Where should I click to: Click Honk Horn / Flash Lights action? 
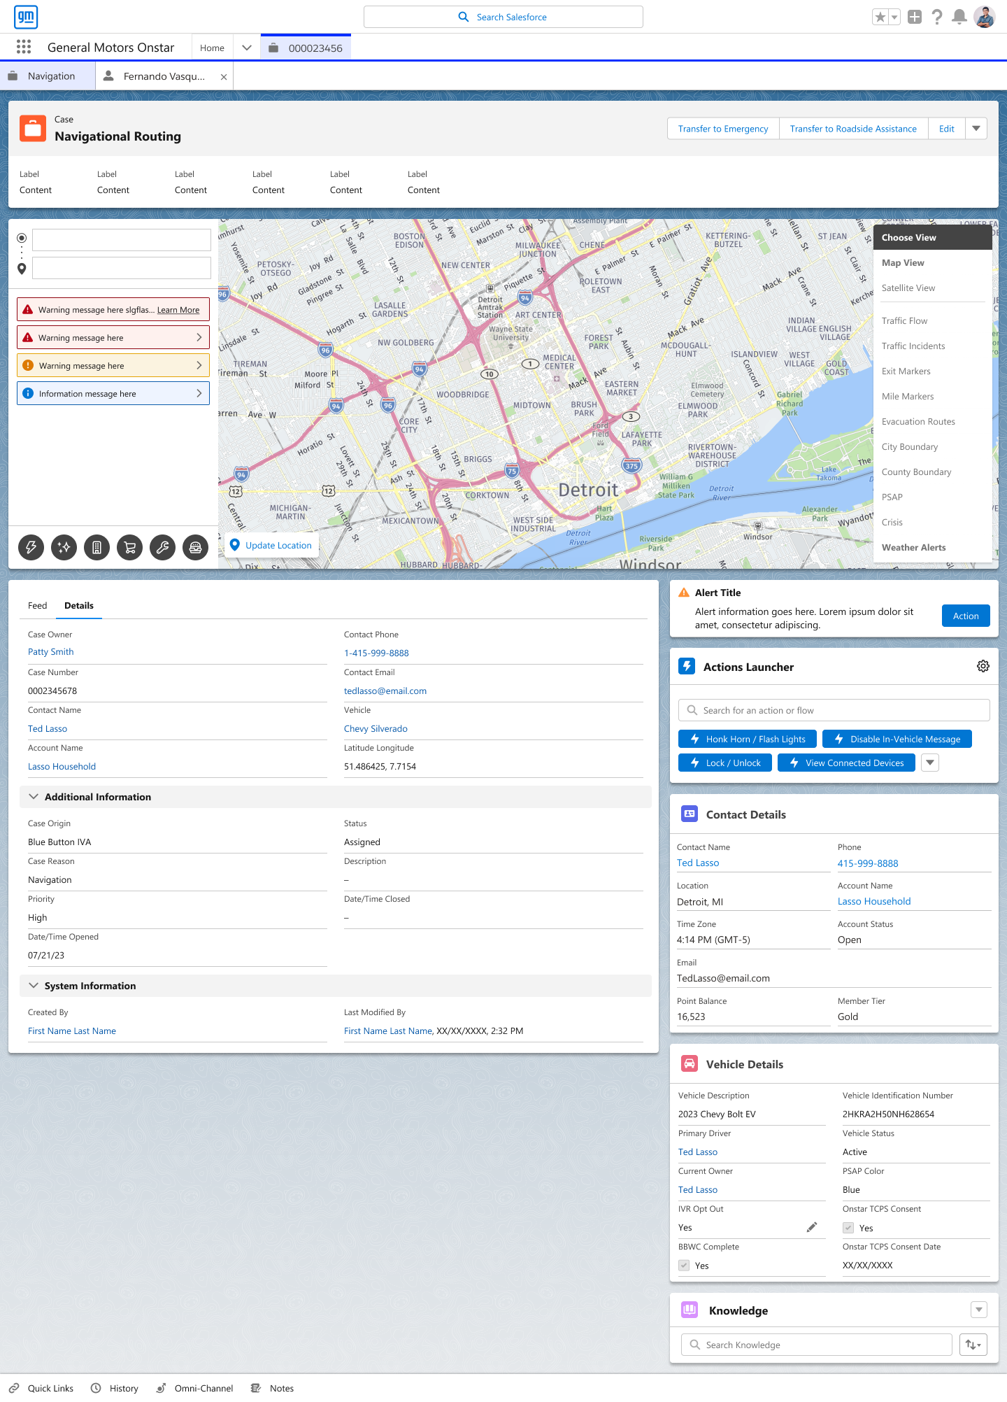tap(748, 739)
